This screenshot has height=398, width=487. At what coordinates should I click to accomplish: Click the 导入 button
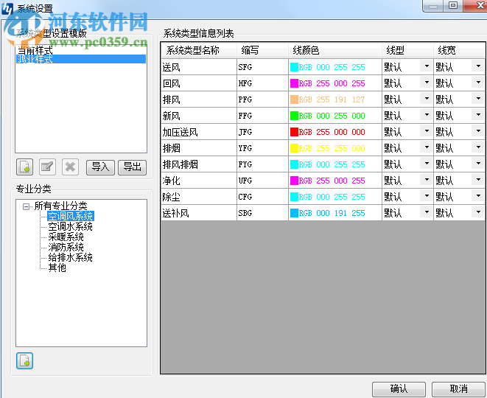coord(100,167)
